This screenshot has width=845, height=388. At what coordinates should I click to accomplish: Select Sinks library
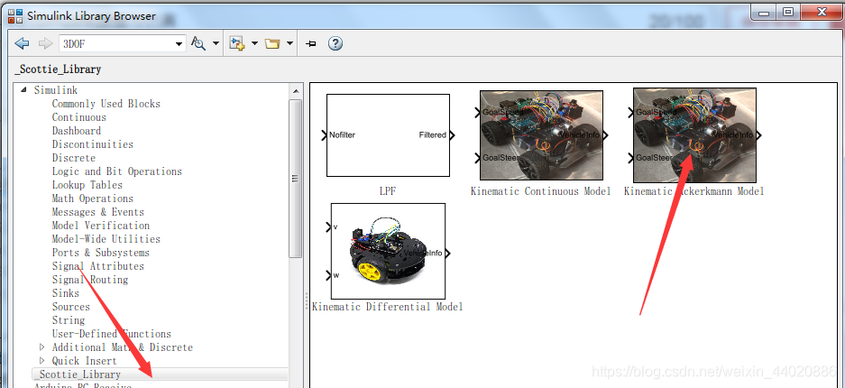tap(66, 292)
